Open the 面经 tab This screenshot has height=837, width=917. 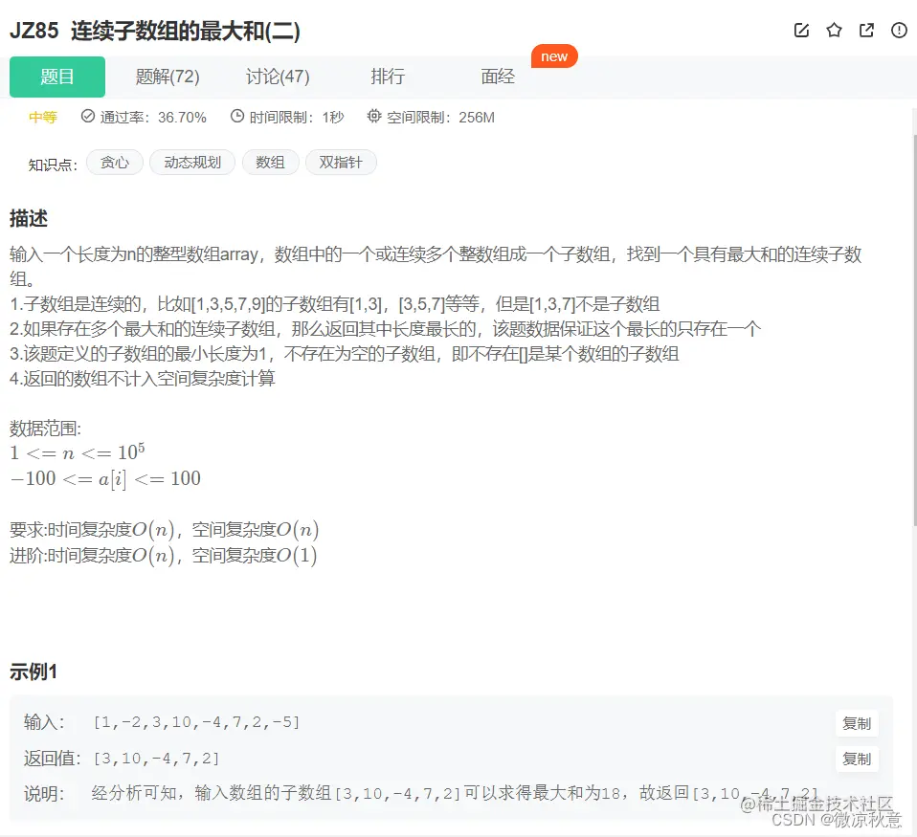point(498,76)
